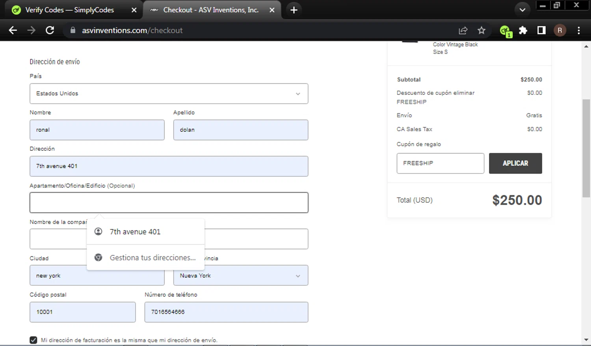Toggle browser side panel
The height and width of the screenshot is (346, 591).
[x=541, y=30]
